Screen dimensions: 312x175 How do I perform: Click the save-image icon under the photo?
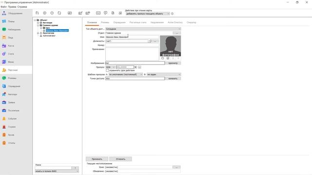point(168,58)
